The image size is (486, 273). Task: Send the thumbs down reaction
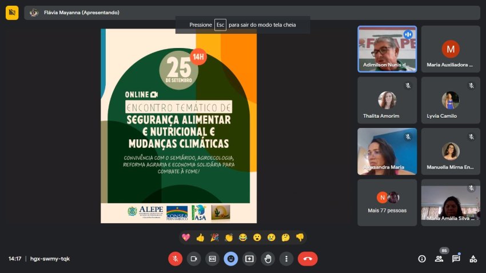(300, 237)
